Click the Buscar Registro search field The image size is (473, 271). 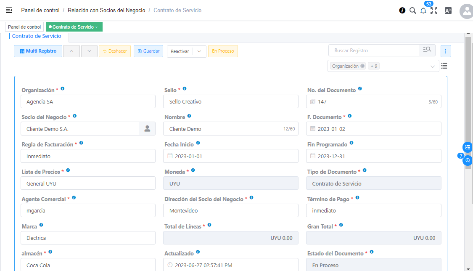click(x=373, y=50)
